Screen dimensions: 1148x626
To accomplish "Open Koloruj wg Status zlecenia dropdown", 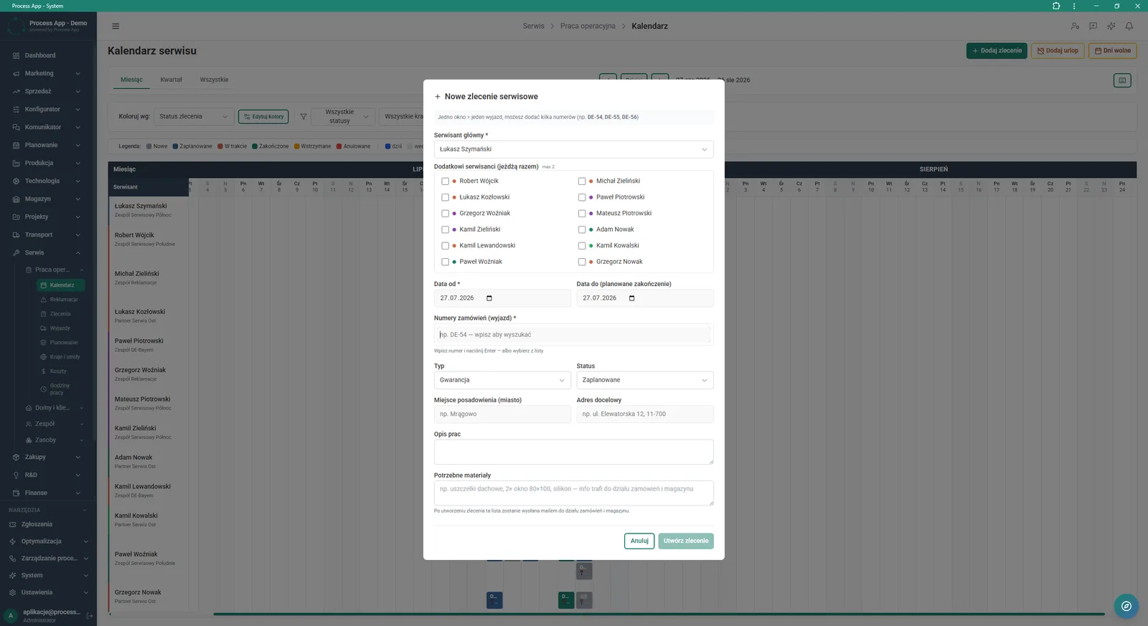I will [194, 116].
